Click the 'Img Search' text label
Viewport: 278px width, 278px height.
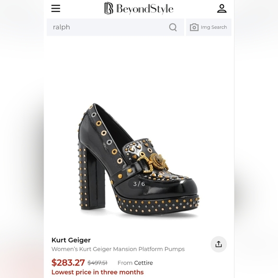tap(214, 27)
